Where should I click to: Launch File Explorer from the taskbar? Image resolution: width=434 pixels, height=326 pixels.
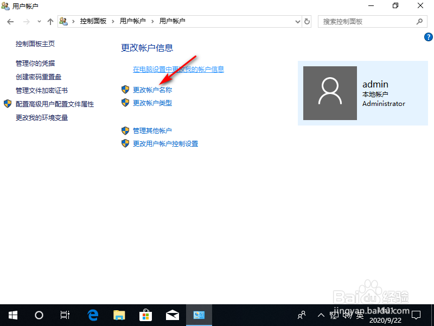(119, 315)
